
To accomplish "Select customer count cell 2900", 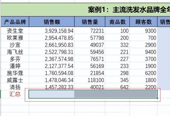I will (143, 45).
